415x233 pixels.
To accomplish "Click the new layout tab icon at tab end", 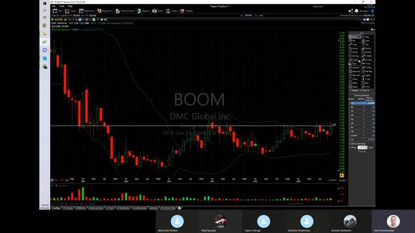I will 180,208.
